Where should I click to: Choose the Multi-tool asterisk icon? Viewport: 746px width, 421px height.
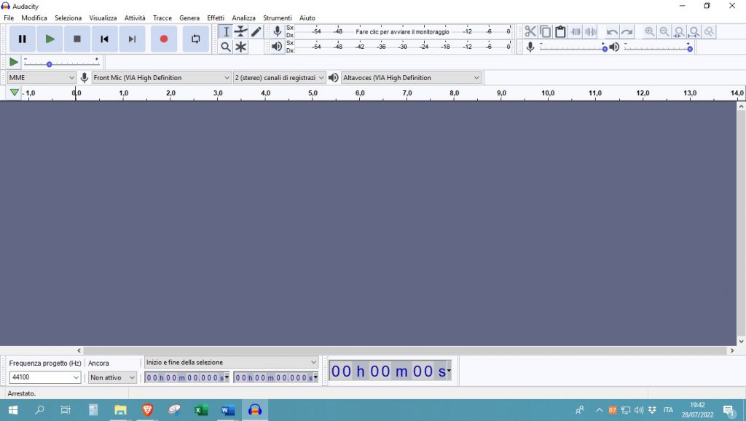tap(240, 47)
